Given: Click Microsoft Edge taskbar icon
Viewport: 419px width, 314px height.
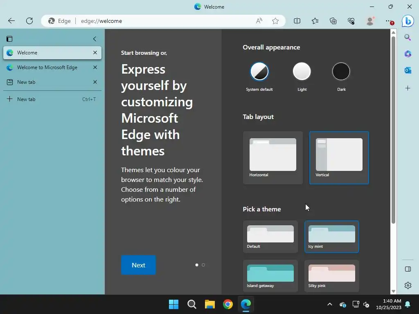Looking at the screenshot, I should coord(246,304).
